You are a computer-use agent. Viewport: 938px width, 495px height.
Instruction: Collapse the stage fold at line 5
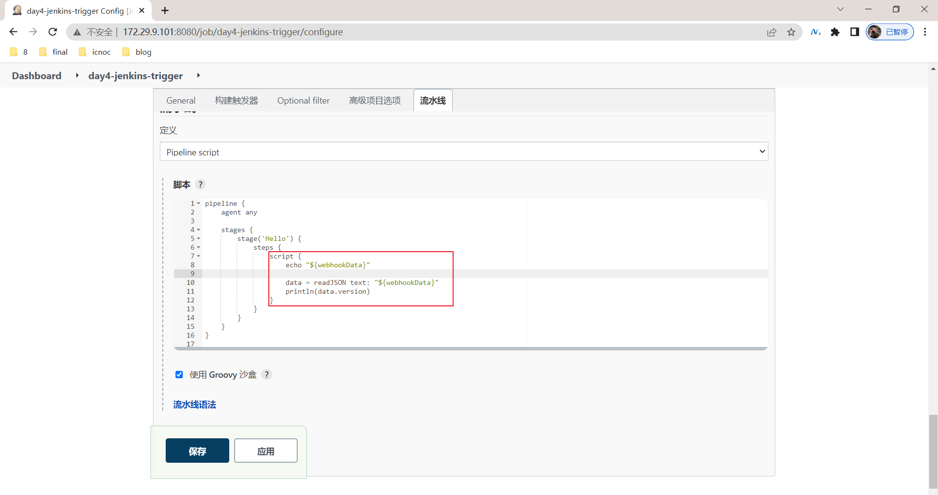point(198,238)
